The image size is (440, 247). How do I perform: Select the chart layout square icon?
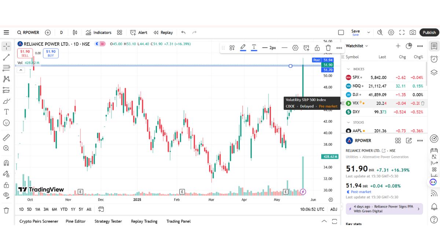point(341,33)
